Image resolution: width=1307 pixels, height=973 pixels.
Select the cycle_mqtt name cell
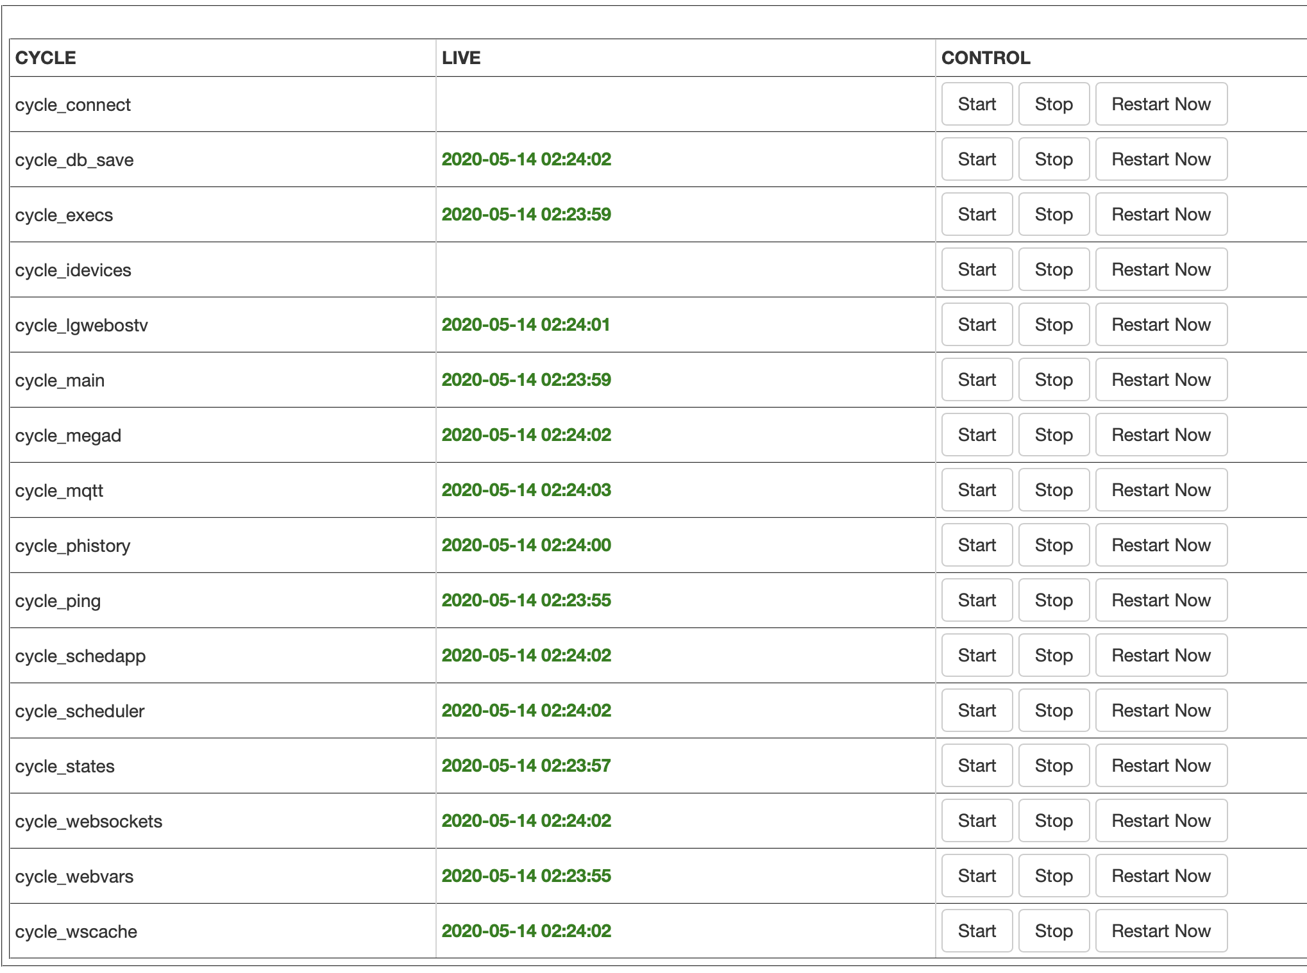coord(59,490)
